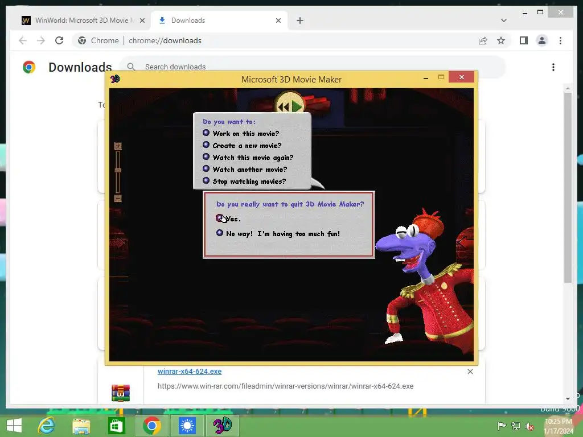
Task: Go back in Chrome
Action: click(x=23, y=40)
